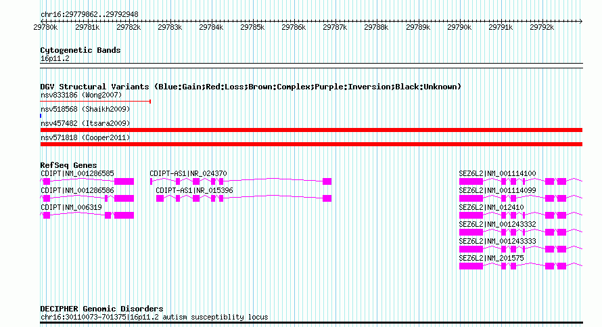Open variant nsv833186 (Wong2007) label
This screenshot has height=327, width=602.
click(x=81, y=95)
